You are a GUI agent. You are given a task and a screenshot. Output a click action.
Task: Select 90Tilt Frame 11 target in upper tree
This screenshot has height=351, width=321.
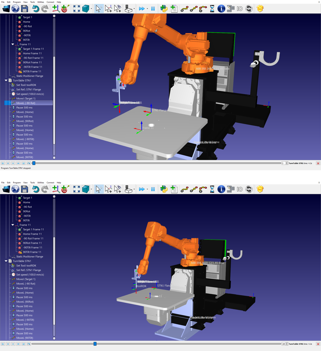32,71
